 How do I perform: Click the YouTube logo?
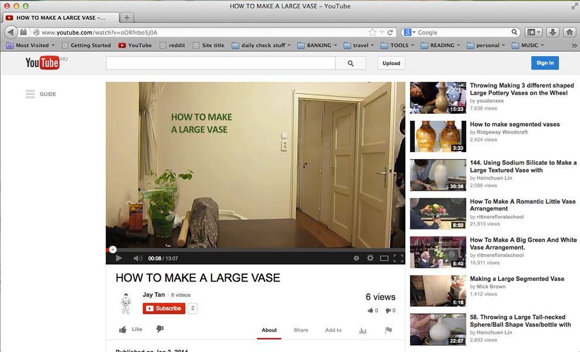(x=42, y=63)
